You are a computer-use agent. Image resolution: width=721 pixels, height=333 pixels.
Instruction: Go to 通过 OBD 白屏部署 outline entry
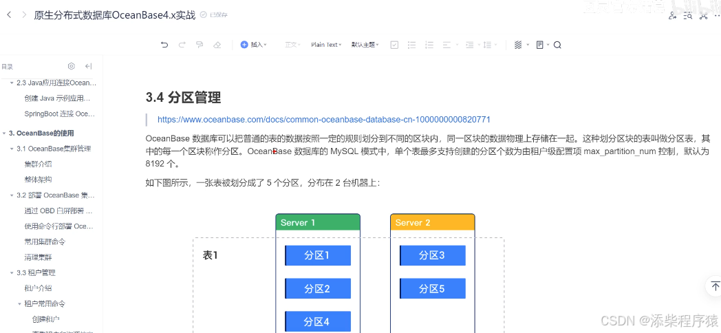tap(59, 211)
